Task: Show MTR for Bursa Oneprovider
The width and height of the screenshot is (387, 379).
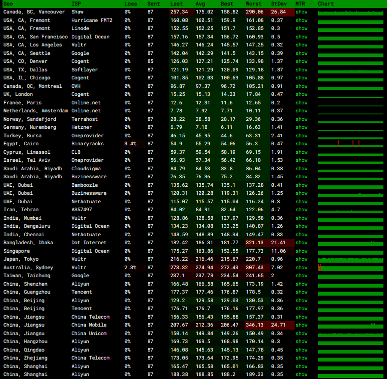Action: pyautogui.click(x=301, y=136)
